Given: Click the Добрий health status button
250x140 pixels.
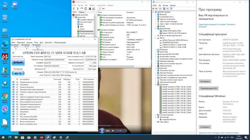Looking at the screenshot, I should pyautogui.click(x=18, y=62).
